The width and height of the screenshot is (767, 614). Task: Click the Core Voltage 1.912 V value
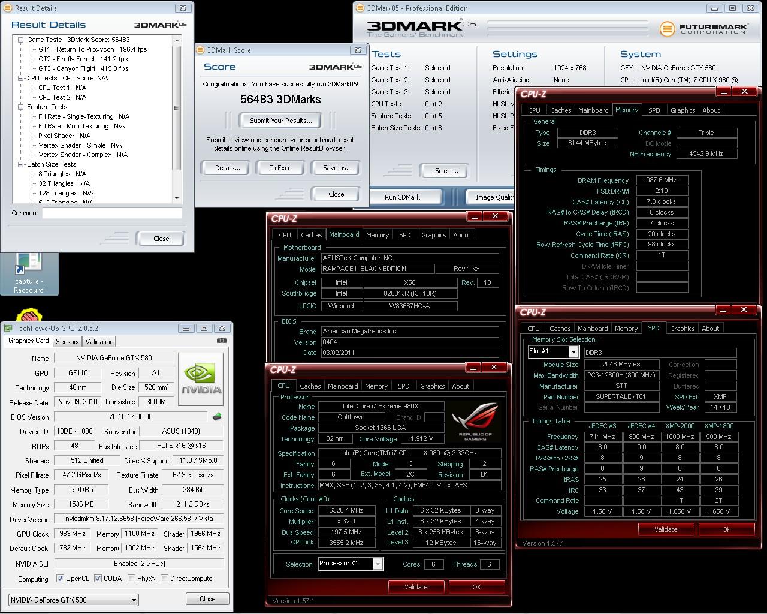[x=421, y=439]
